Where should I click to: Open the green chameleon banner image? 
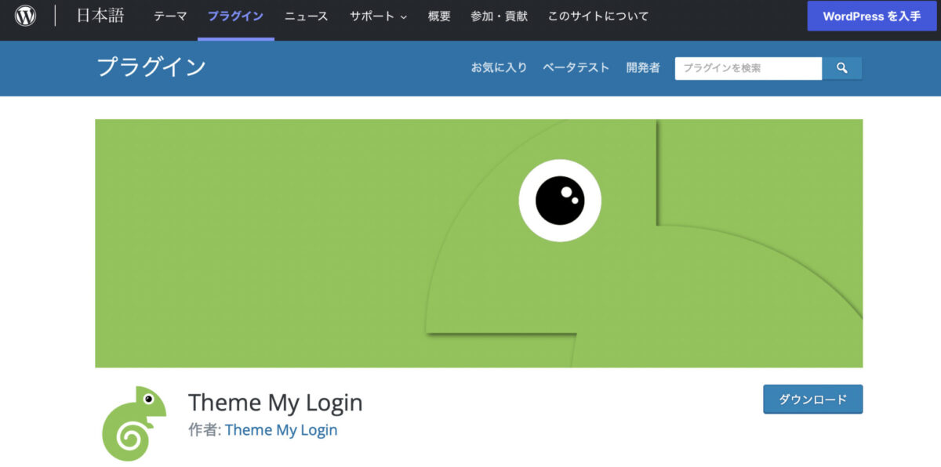coord(478,243)
